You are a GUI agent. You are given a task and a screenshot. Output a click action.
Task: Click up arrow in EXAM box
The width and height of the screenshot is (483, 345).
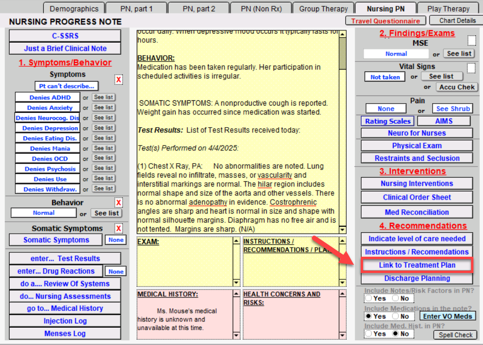point(236,241)
